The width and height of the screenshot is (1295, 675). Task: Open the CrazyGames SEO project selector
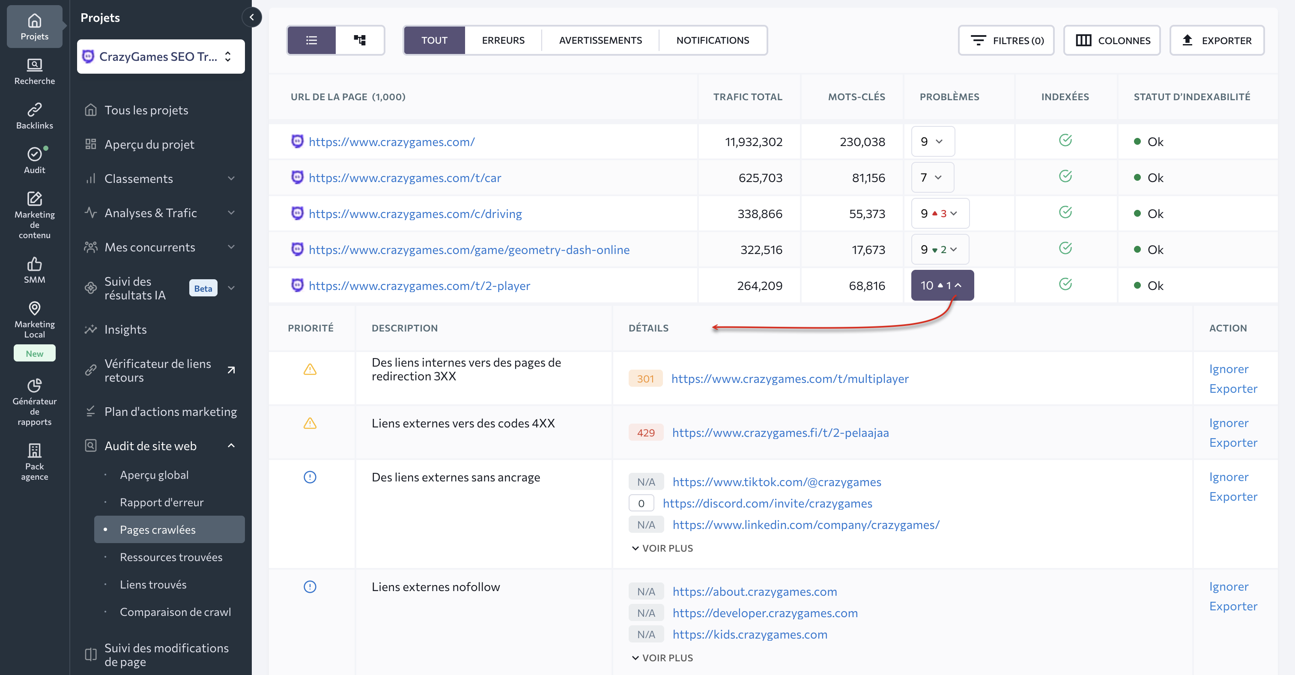pos(161,56)
